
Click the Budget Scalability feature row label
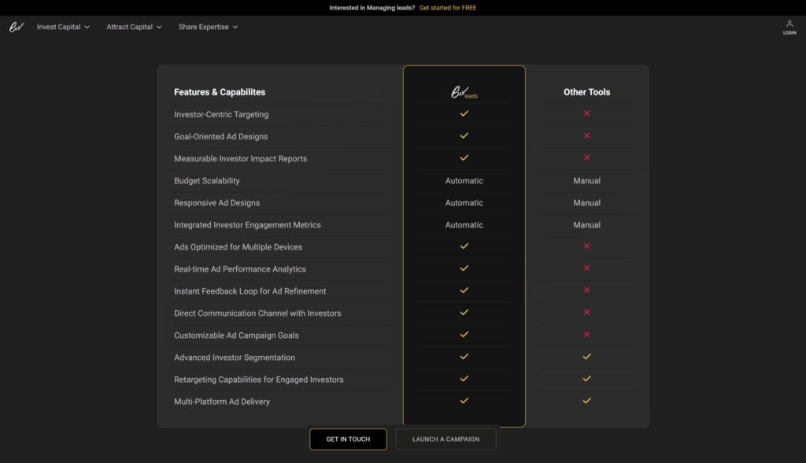[207, 181]
